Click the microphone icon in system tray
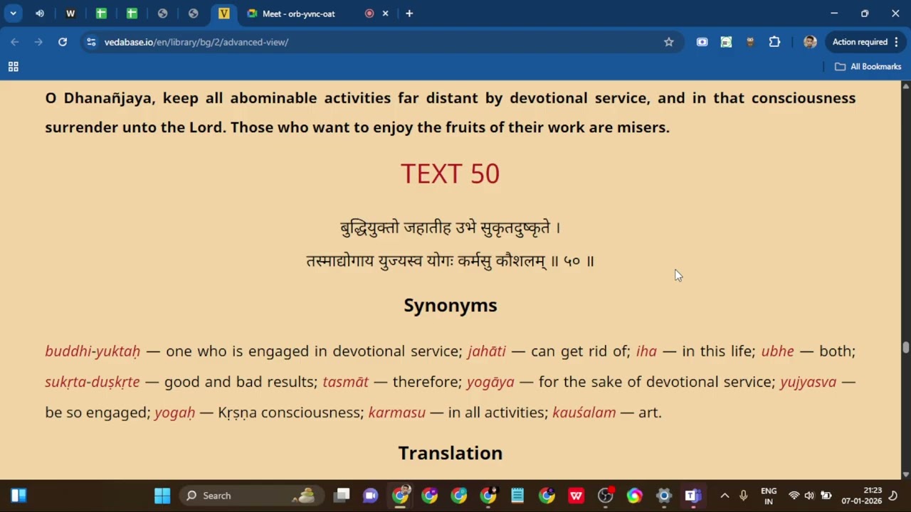Screen dimensions: 911x512 pos(744,496)
